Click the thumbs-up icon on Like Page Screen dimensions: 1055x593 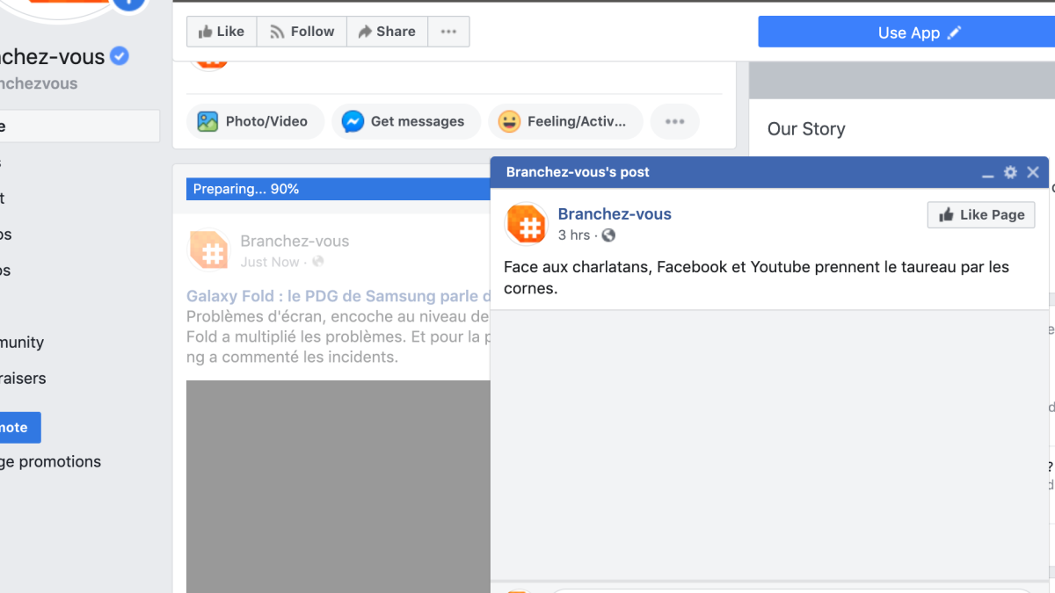[947, 214]
